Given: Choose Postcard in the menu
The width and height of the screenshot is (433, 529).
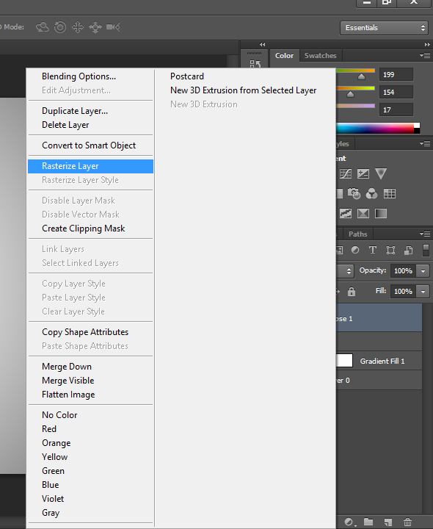Looking at the screenshot, I should [187, 76].
